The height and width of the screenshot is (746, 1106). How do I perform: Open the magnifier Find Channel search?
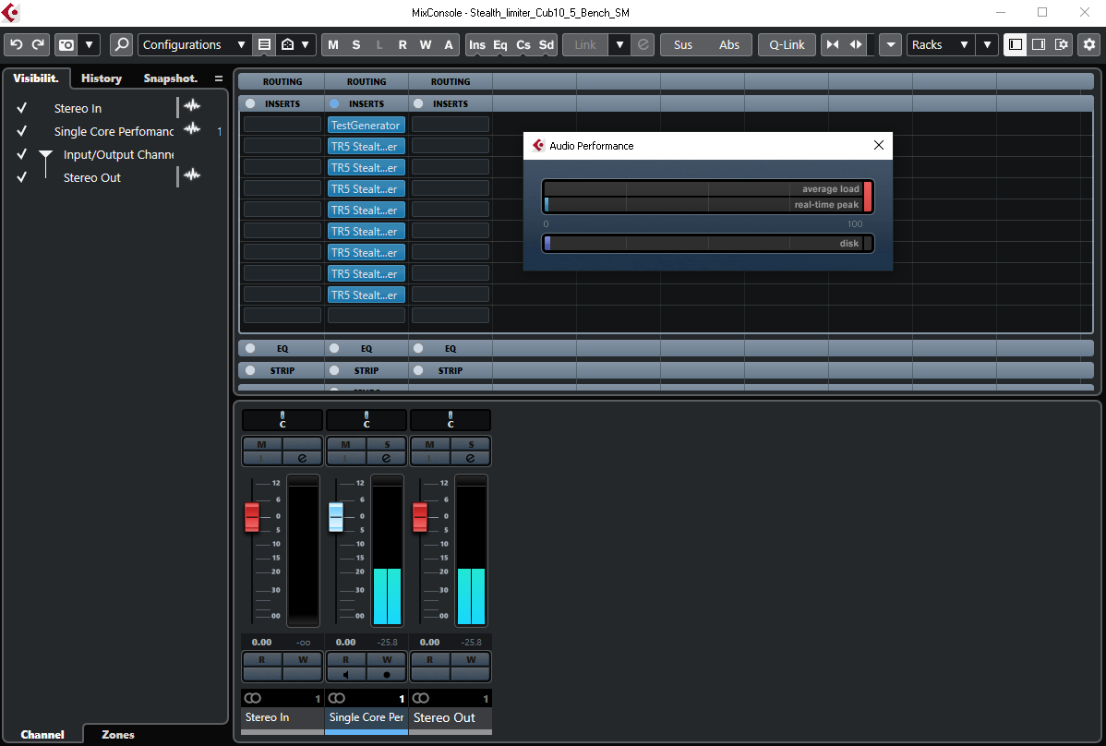click(x=121, y=44)
